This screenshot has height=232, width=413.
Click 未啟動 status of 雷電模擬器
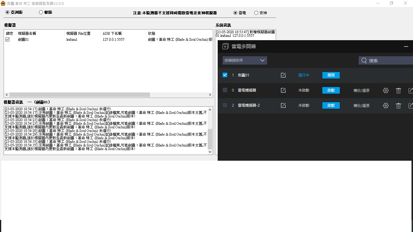[x=304, y=90]
